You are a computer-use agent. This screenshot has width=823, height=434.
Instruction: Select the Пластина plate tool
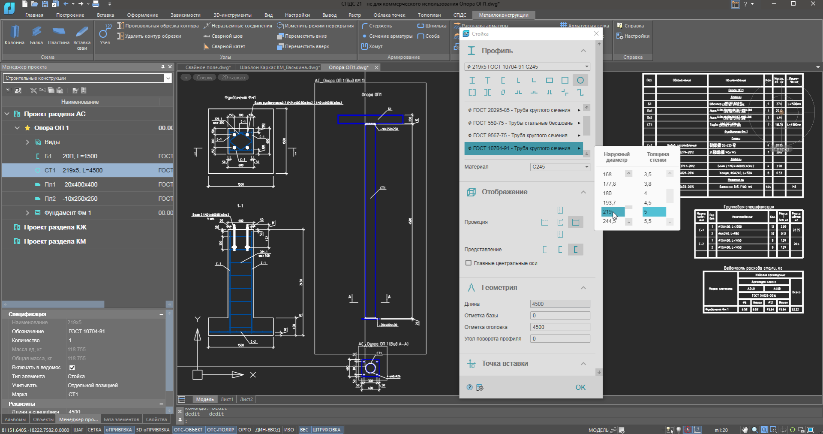[59, 35]
